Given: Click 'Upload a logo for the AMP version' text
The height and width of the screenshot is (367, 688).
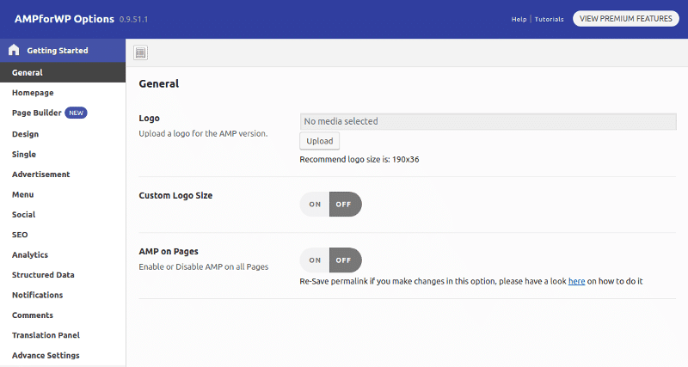Looking at the screenshot, I should pos(203,134).
